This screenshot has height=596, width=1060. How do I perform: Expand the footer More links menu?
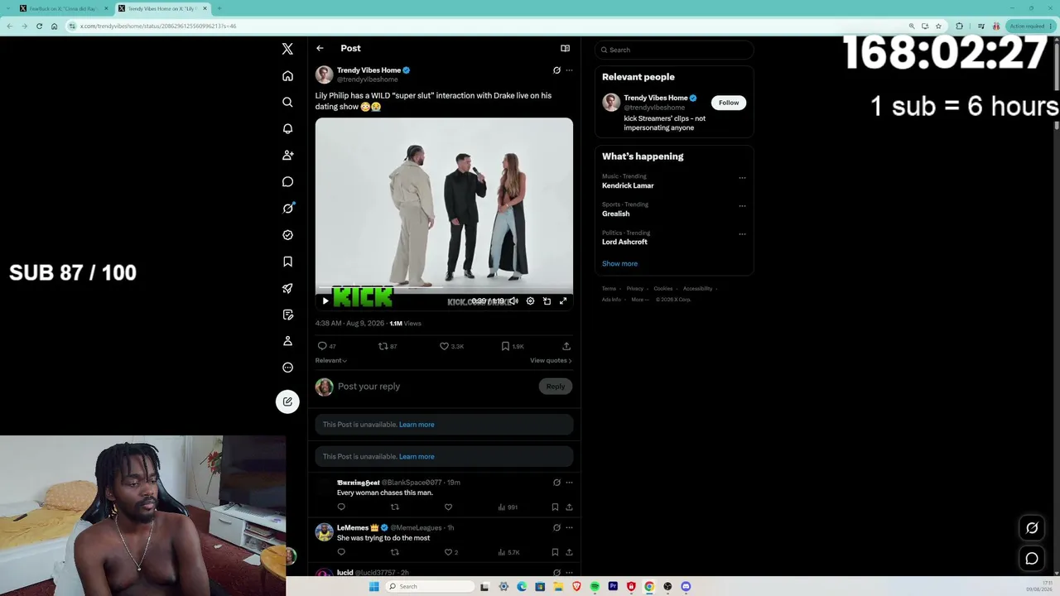pos(639,300)
